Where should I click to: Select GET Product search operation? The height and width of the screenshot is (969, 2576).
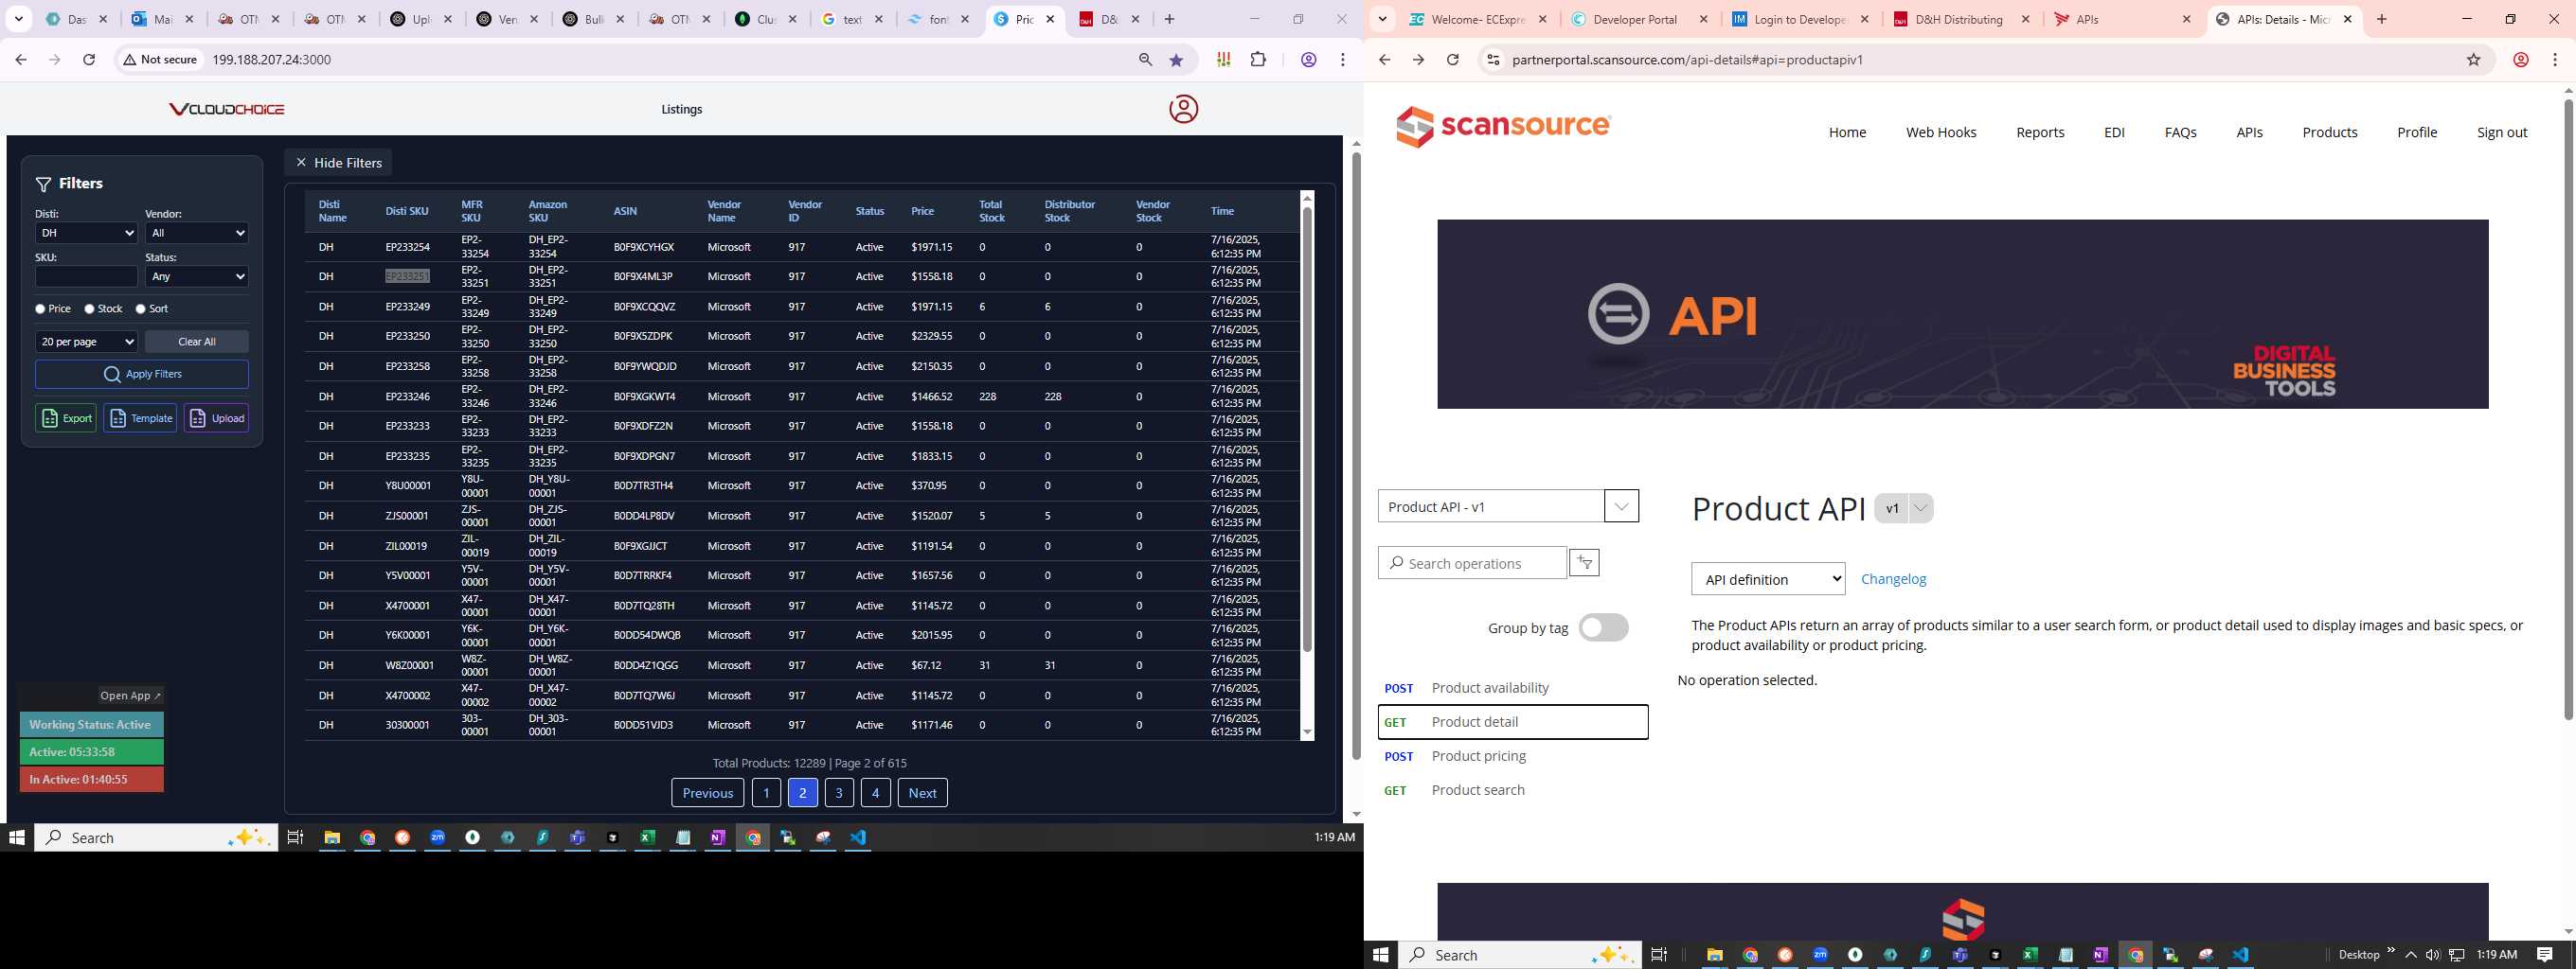[x=1513, y=789]
